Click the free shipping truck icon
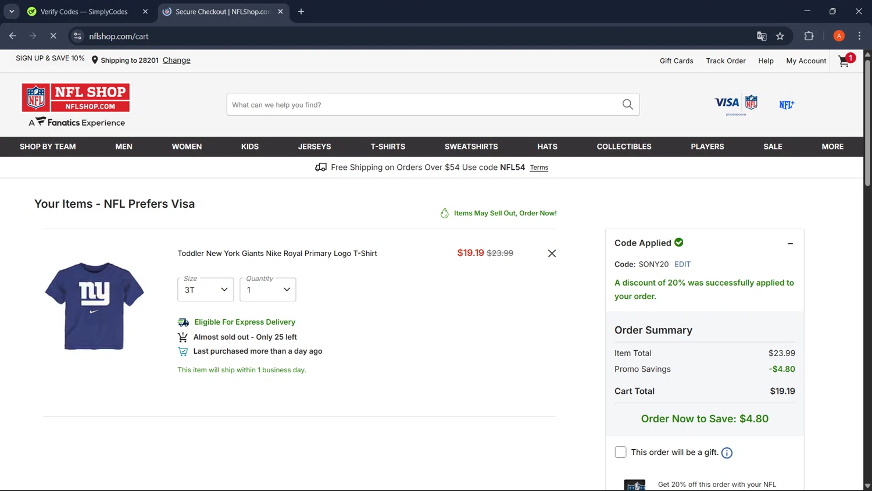 (321, 167)
